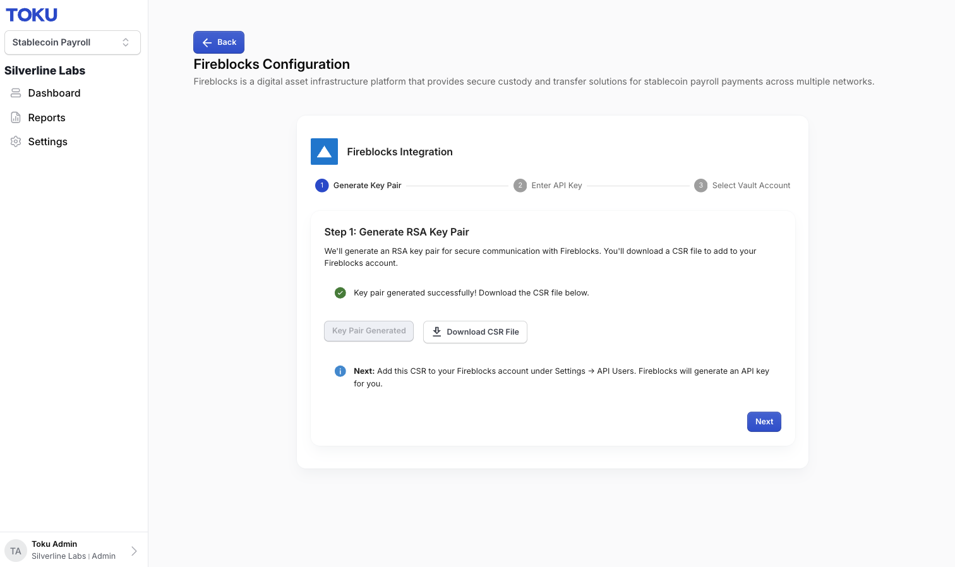Select step 2 Enter API Key
The width and height of the screenshot is (955, 567).
(x=548, y=186)
